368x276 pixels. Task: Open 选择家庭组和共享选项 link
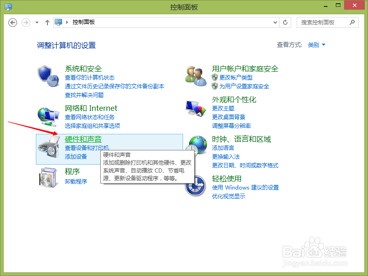pos(92,126)
